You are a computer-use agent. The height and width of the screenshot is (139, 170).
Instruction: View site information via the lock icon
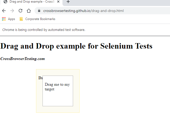[39, 11]
